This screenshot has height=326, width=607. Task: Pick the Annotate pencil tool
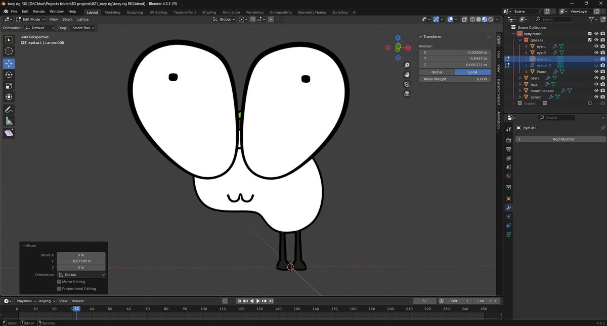(9, 110)
